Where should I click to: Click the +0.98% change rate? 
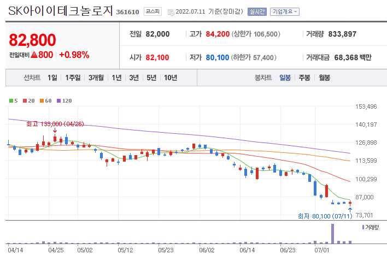click(74, 55)
